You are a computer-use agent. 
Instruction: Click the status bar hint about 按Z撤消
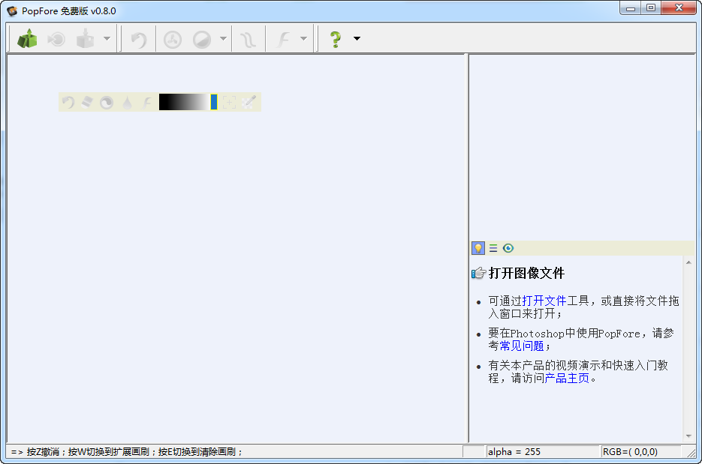[126, 452]
